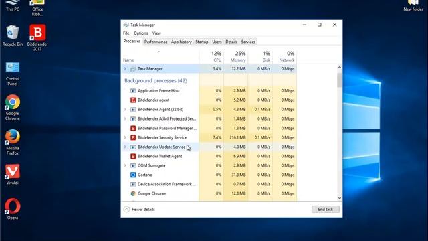428x241 pixels.
Task: Collapse view with Fewer details
Action: coord(139,210)
